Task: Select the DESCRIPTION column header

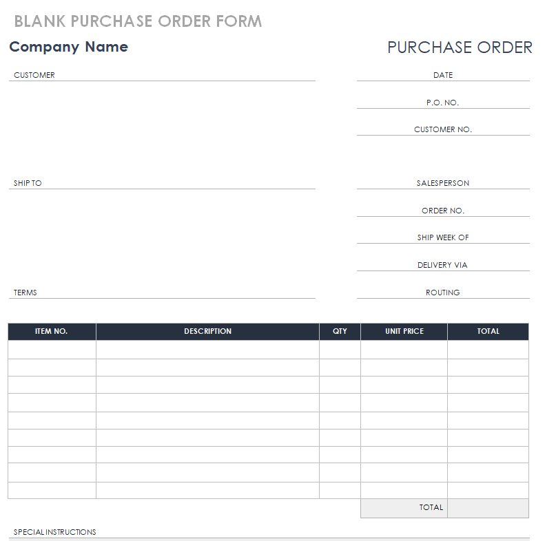Action: (207, 331)
